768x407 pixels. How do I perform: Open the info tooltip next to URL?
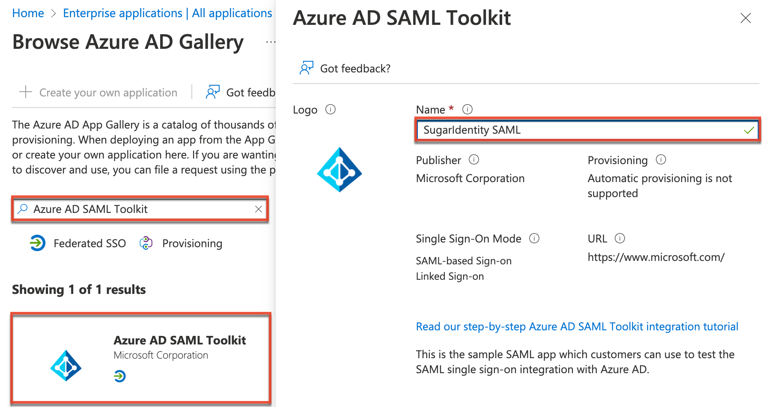tap(619, 239)
